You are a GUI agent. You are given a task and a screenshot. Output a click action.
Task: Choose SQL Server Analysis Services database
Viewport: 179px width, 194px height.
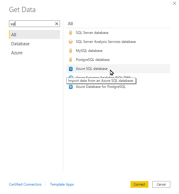click(x=118, y=42)
